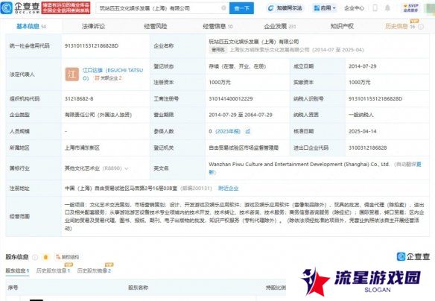Click the orange lock icon beside 股东信息
Image resolution: width=435 pixels, height=301 pixels.
(x=45, y=257)
